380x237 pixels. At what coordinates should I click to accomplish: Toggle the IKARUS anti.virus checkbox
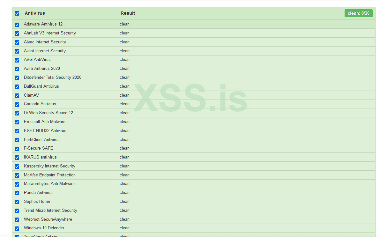point(17,158)
